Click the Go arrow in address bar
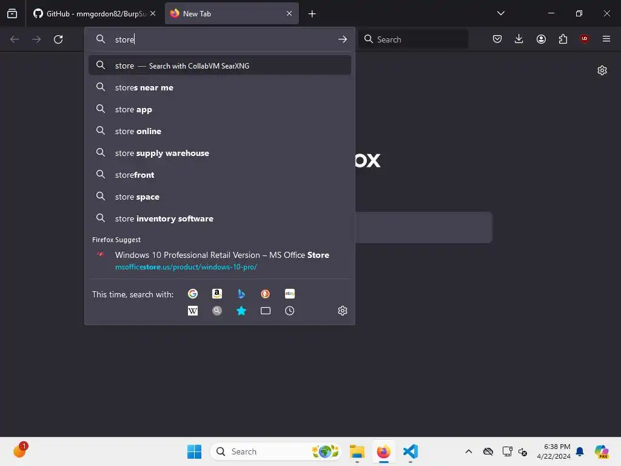The width and height of the screenshot is (621, 466). tap(343, 39)
